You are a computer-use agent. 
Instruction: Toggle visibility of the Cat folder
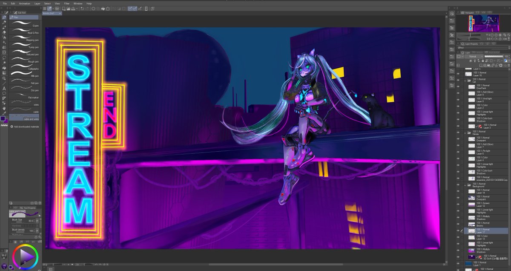[x=458, y=80]
